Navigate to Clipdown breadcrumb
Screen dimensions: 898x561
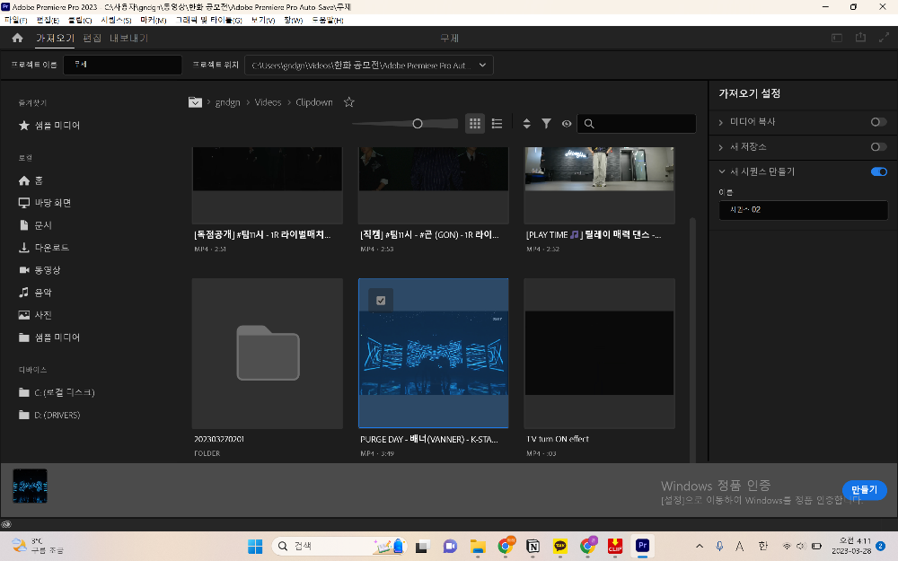pos(313,102)
